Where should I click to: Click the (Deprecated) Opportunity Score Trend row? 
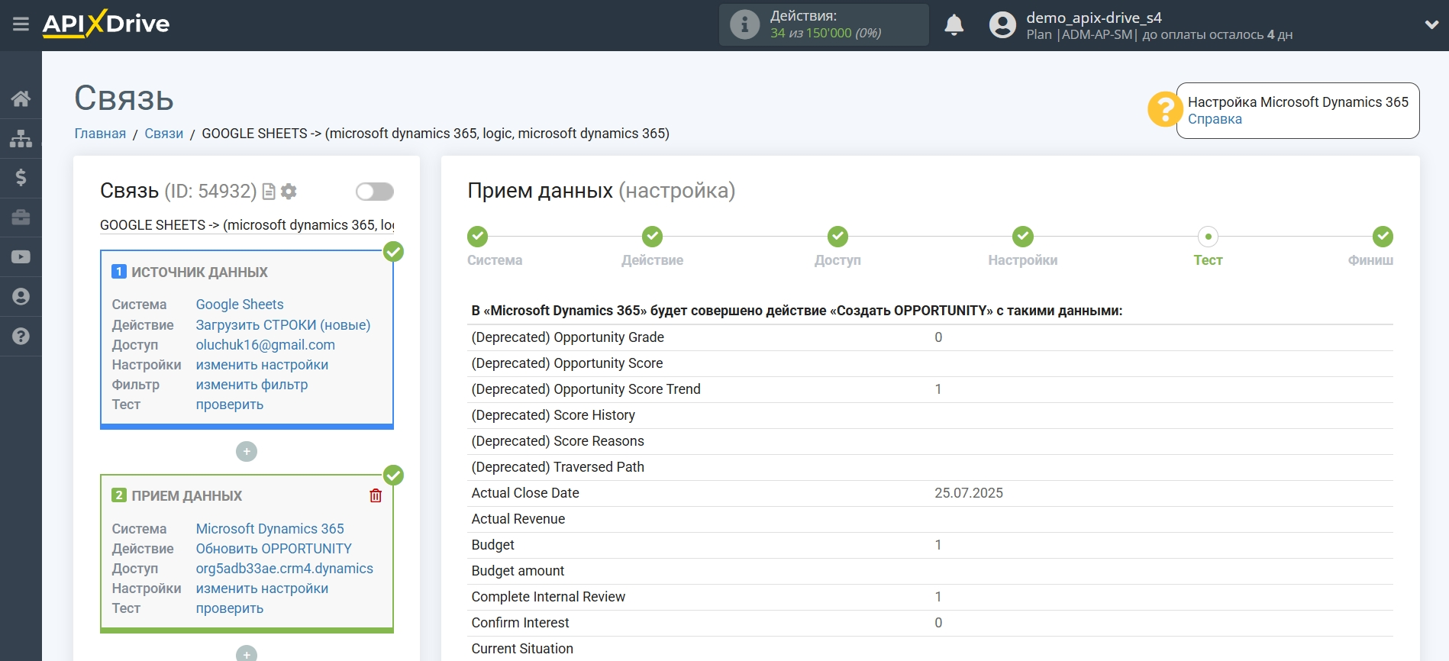tap(930, 389)
